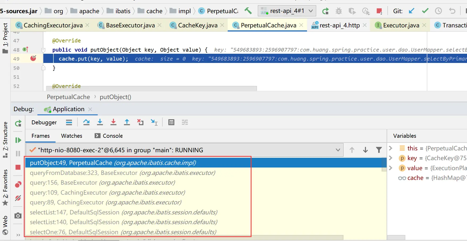Open the rest-api_4.http tab
This screenshot has width=467, height=241.
coord(339,25)
